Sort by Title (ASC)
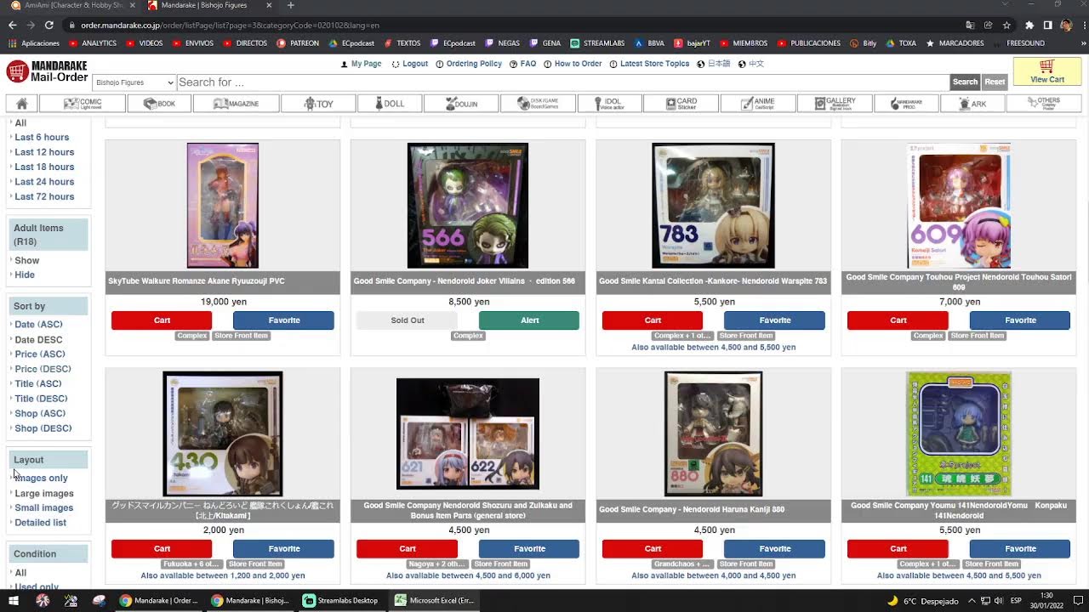This screenshot has height=612, width=1089. point(38,384)
